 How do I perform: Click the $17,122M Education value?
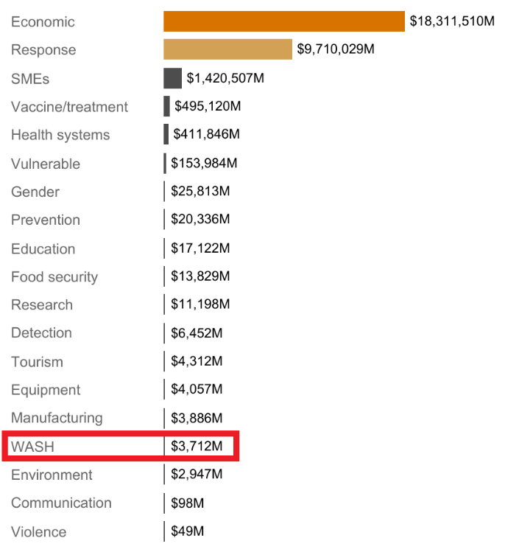click(x=200, y=248)
